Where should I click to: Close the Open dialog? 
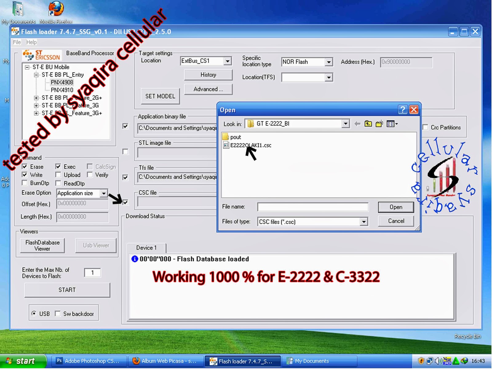tap(414, 109)
